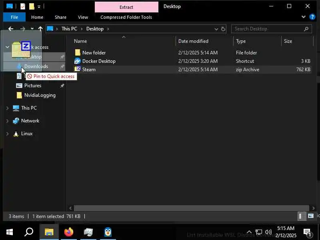This screenshot has width=320, height=240.
Task: Switch to the View ribbon tab
Action: tap(83, 17)
